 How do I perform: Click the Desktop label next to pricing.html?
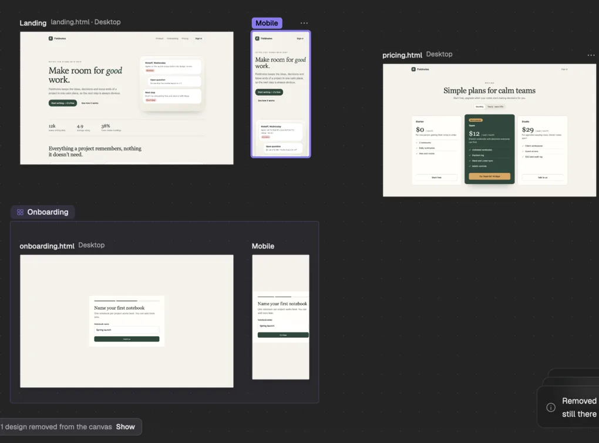coord(439,54)
